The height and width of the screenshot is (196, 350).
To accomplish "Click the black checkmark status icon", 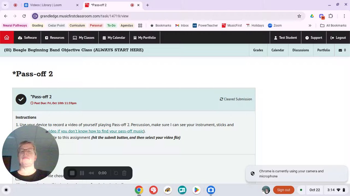I will click(x=21, y=99).
